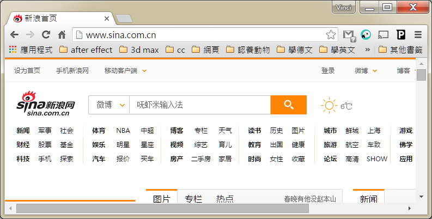The height and width of the screenshot is (219, 432).
Task: Click the black P extension icon
Action: coord(401,35)
